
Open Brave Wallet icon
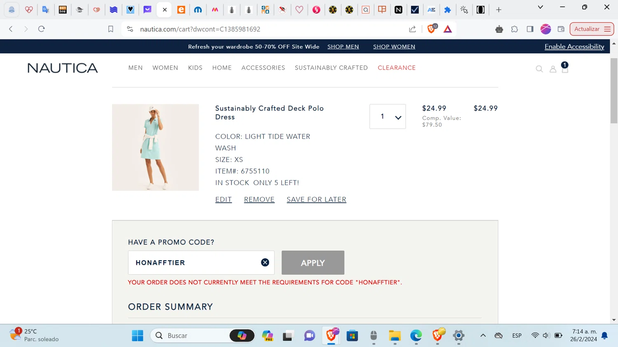(x=561, y=29)
